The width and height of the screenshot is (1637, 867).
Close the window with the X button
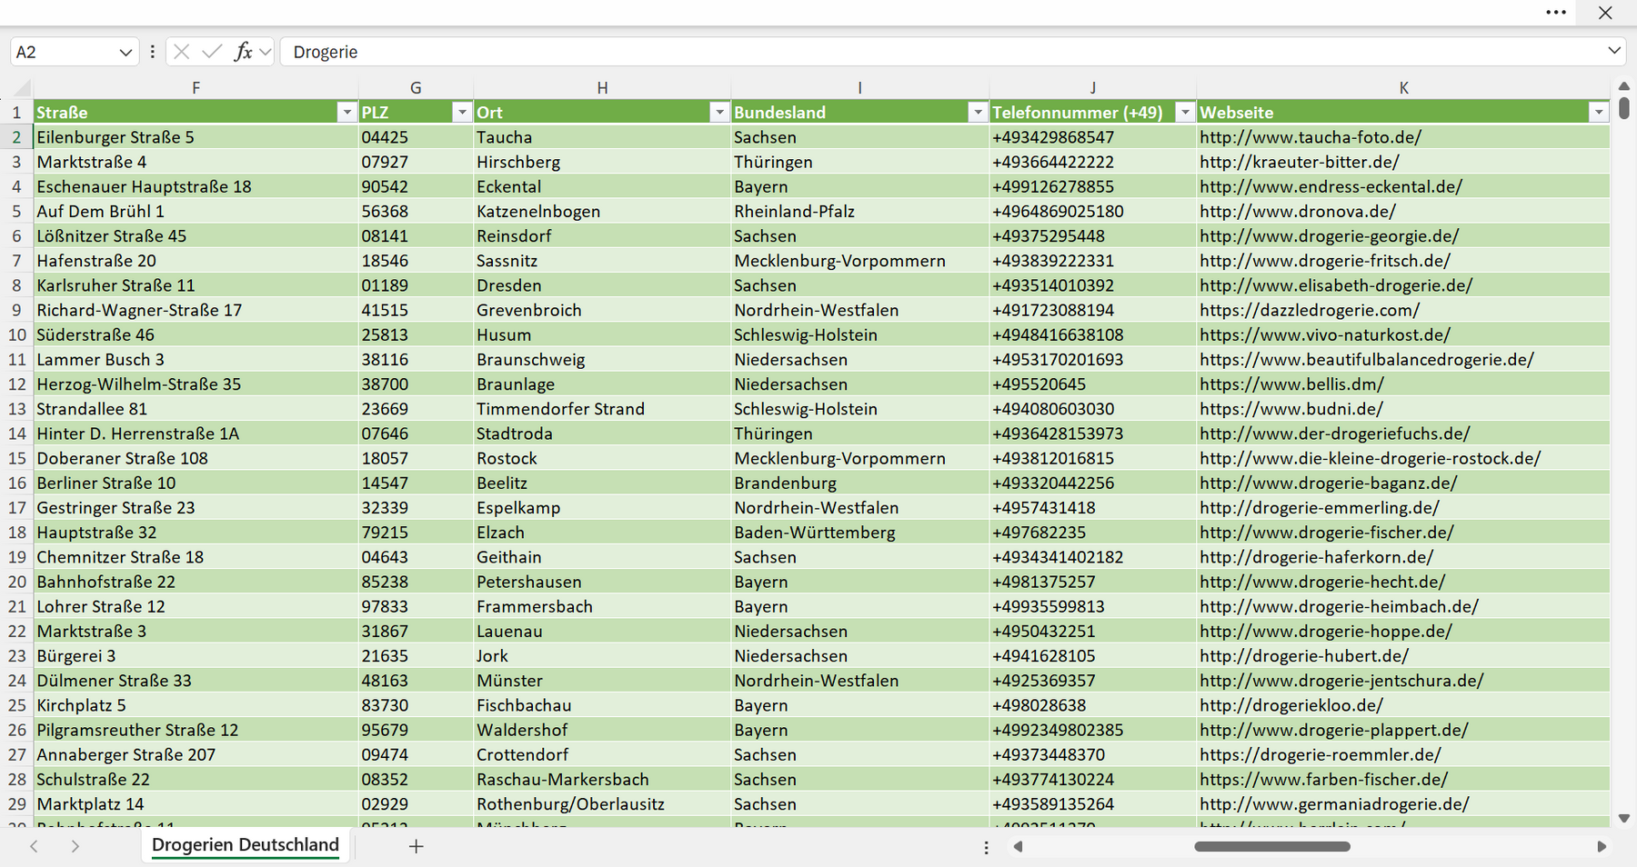coord(1605,13)
